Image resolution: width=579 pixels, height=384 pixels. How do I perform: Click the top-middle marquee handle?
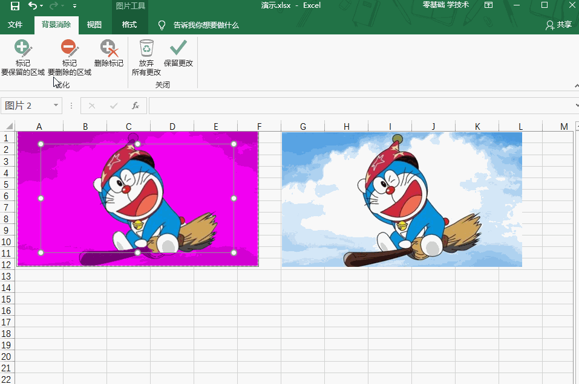coord(137,144)
